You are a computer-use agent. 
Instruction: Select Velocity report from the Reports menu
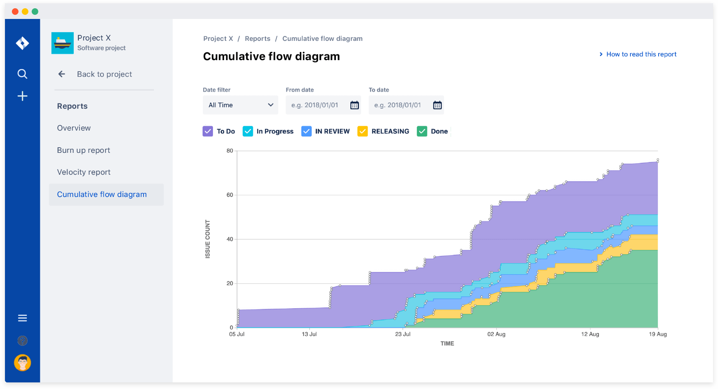point(83,172)
